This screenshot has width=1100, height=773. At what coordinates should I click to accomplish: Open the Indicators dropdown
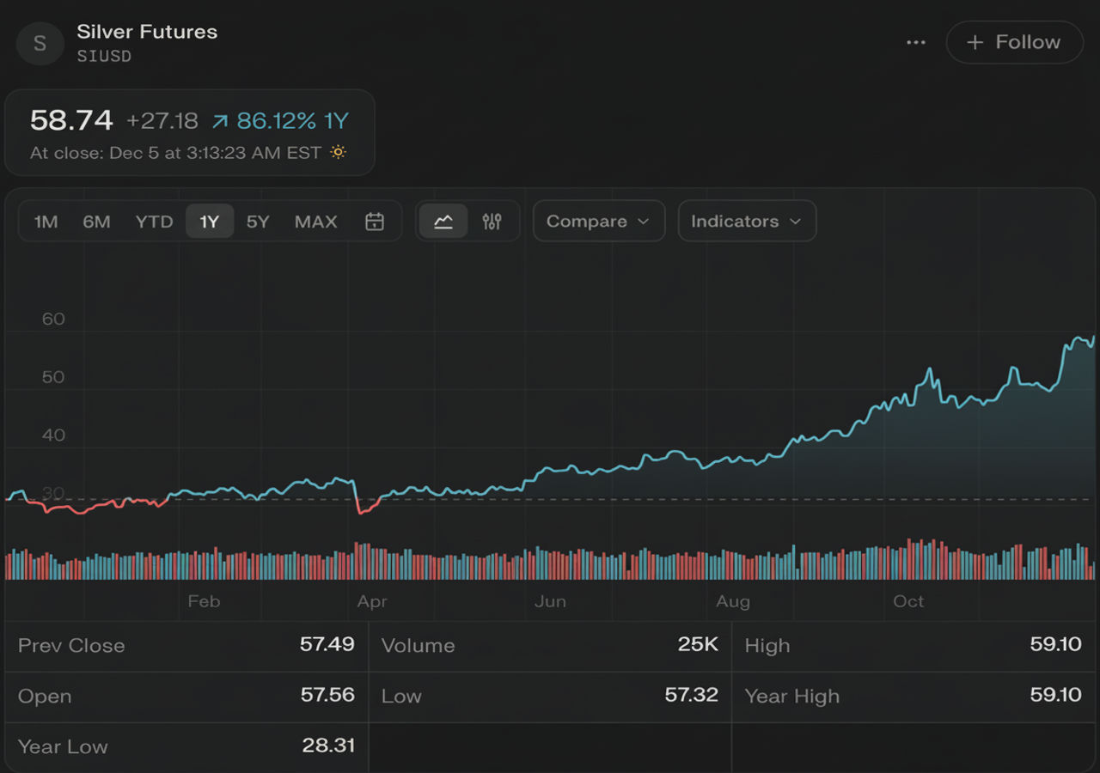coord(746,221)
